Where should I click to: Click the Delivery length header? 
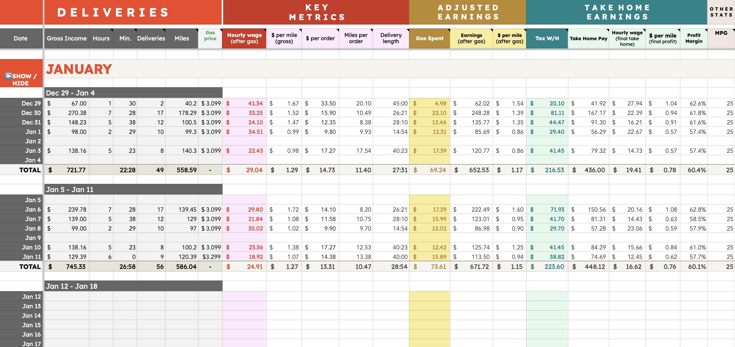pyautogui.click(x=391, y=38)
